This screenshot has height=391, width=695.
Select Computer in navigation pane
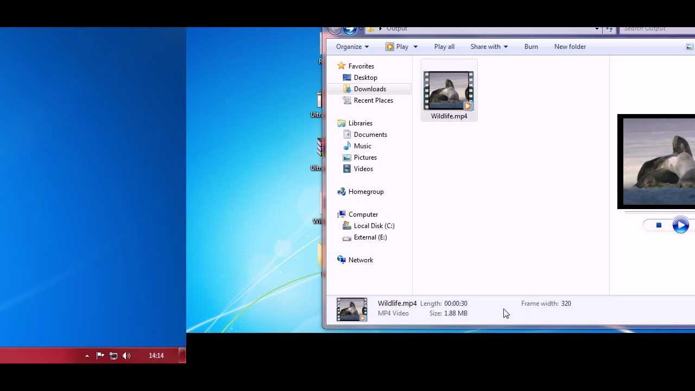(363, 215)
